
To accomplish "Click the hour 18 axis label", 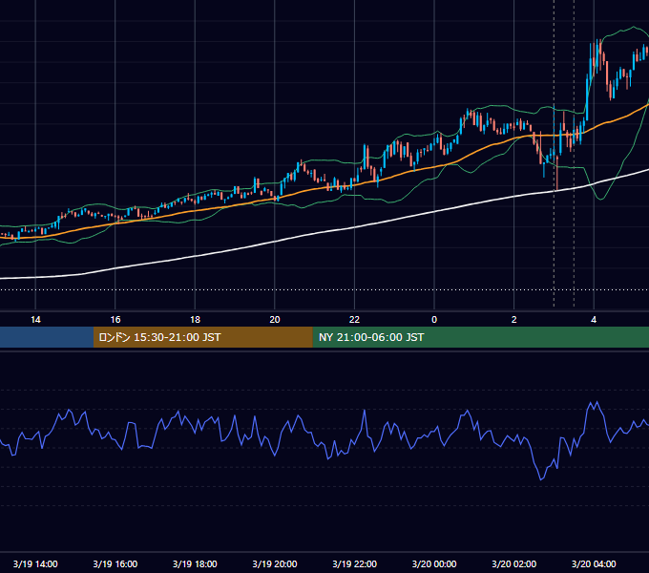I will [195, 320].
